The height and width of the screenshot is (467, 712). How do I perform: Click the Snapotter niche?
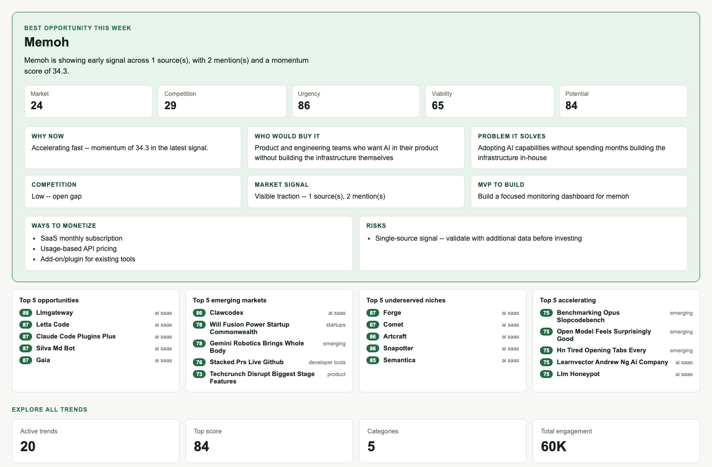point(443,348)
